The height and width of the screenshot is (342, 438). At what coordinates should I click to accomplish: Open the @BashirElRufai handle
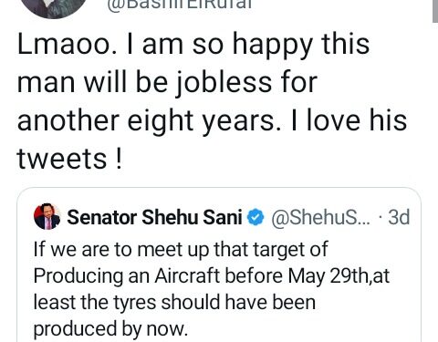(x=180, y=5)
